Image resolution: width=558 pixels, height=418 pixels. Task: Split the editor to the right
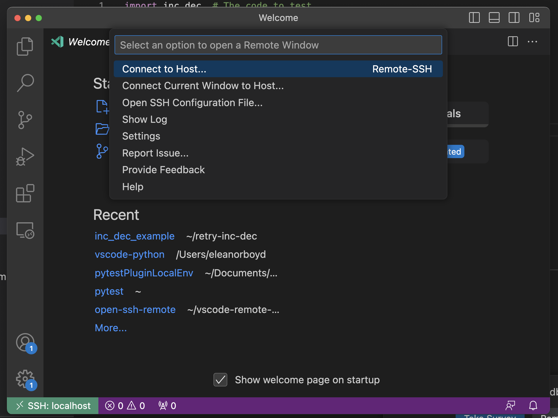click(513, 41)
